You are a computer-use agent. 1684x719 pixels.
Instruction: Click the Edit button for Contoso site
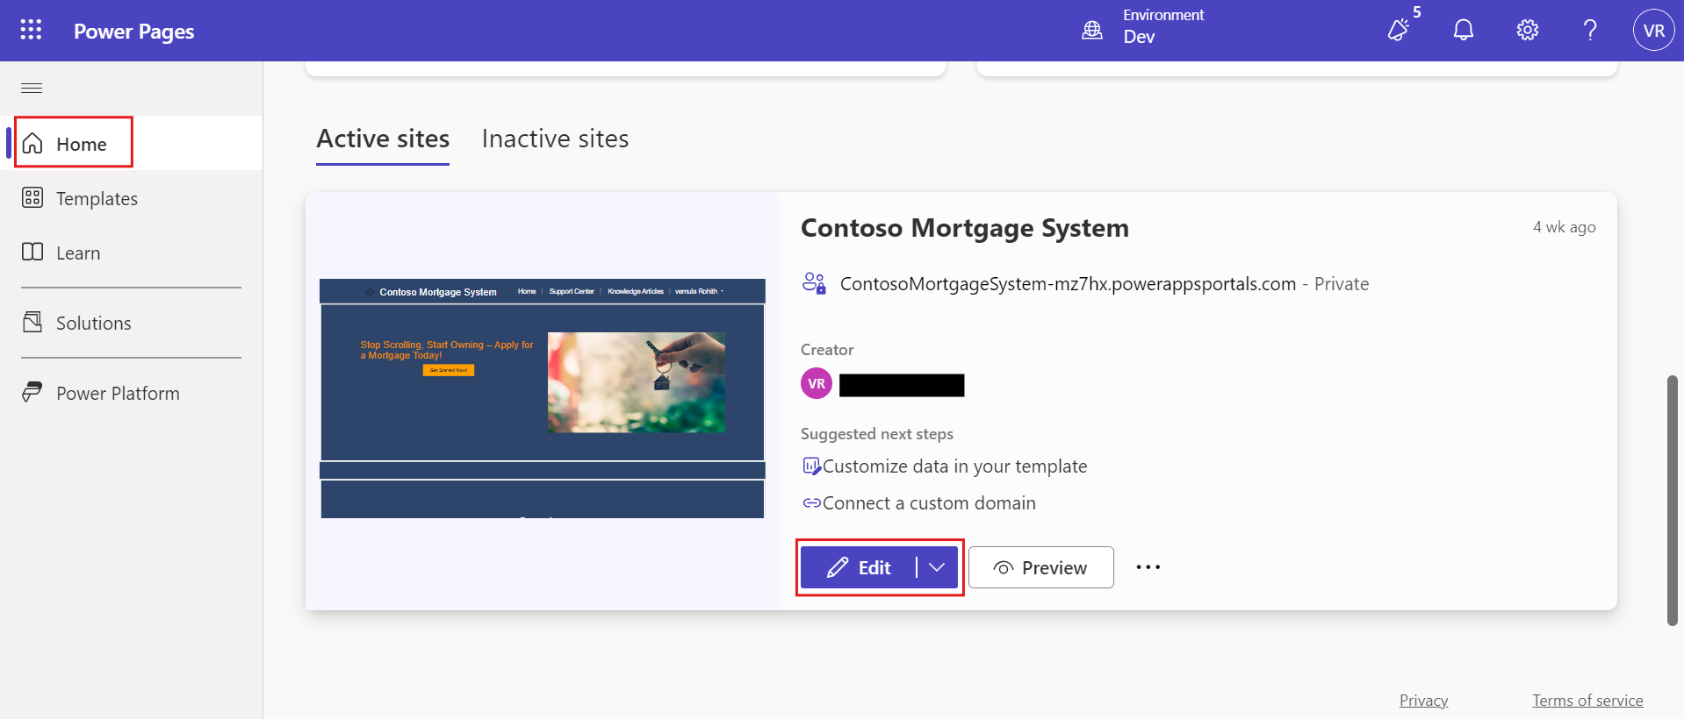859,567
